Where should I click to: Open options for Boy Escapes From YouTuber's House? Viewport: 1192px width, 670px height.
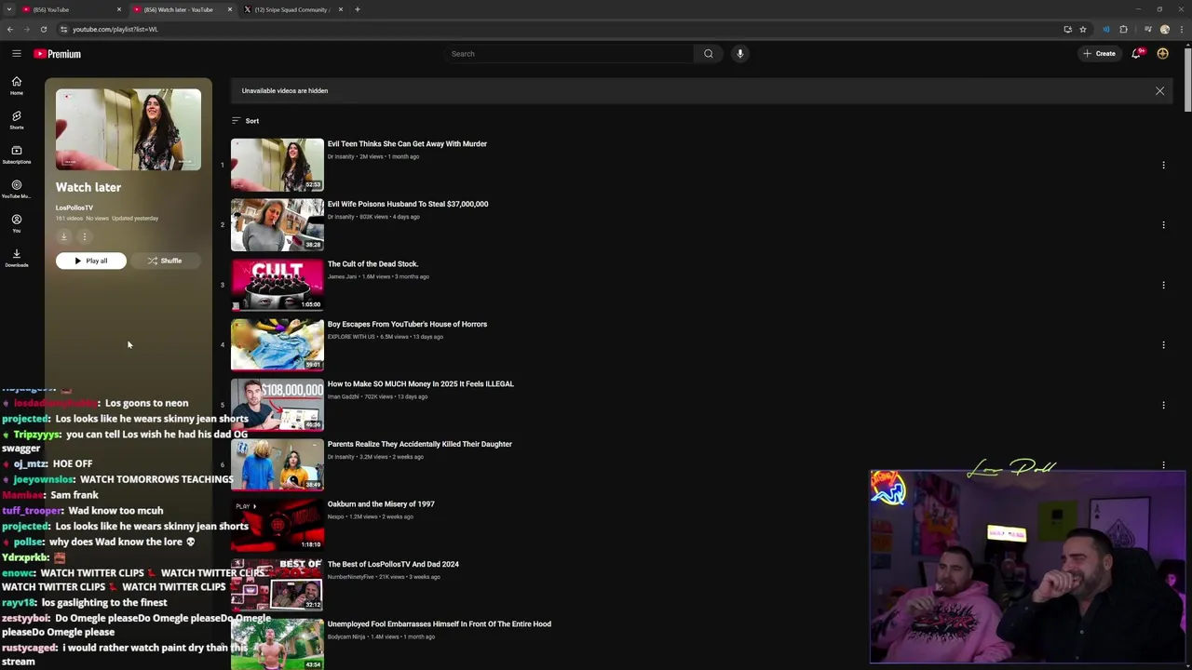click(1163, 345)
